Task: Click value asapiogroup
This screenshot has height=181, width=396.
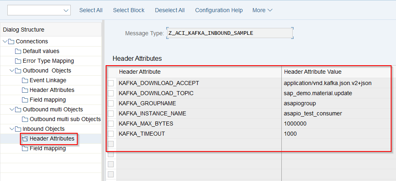Action: click(300, 104)
